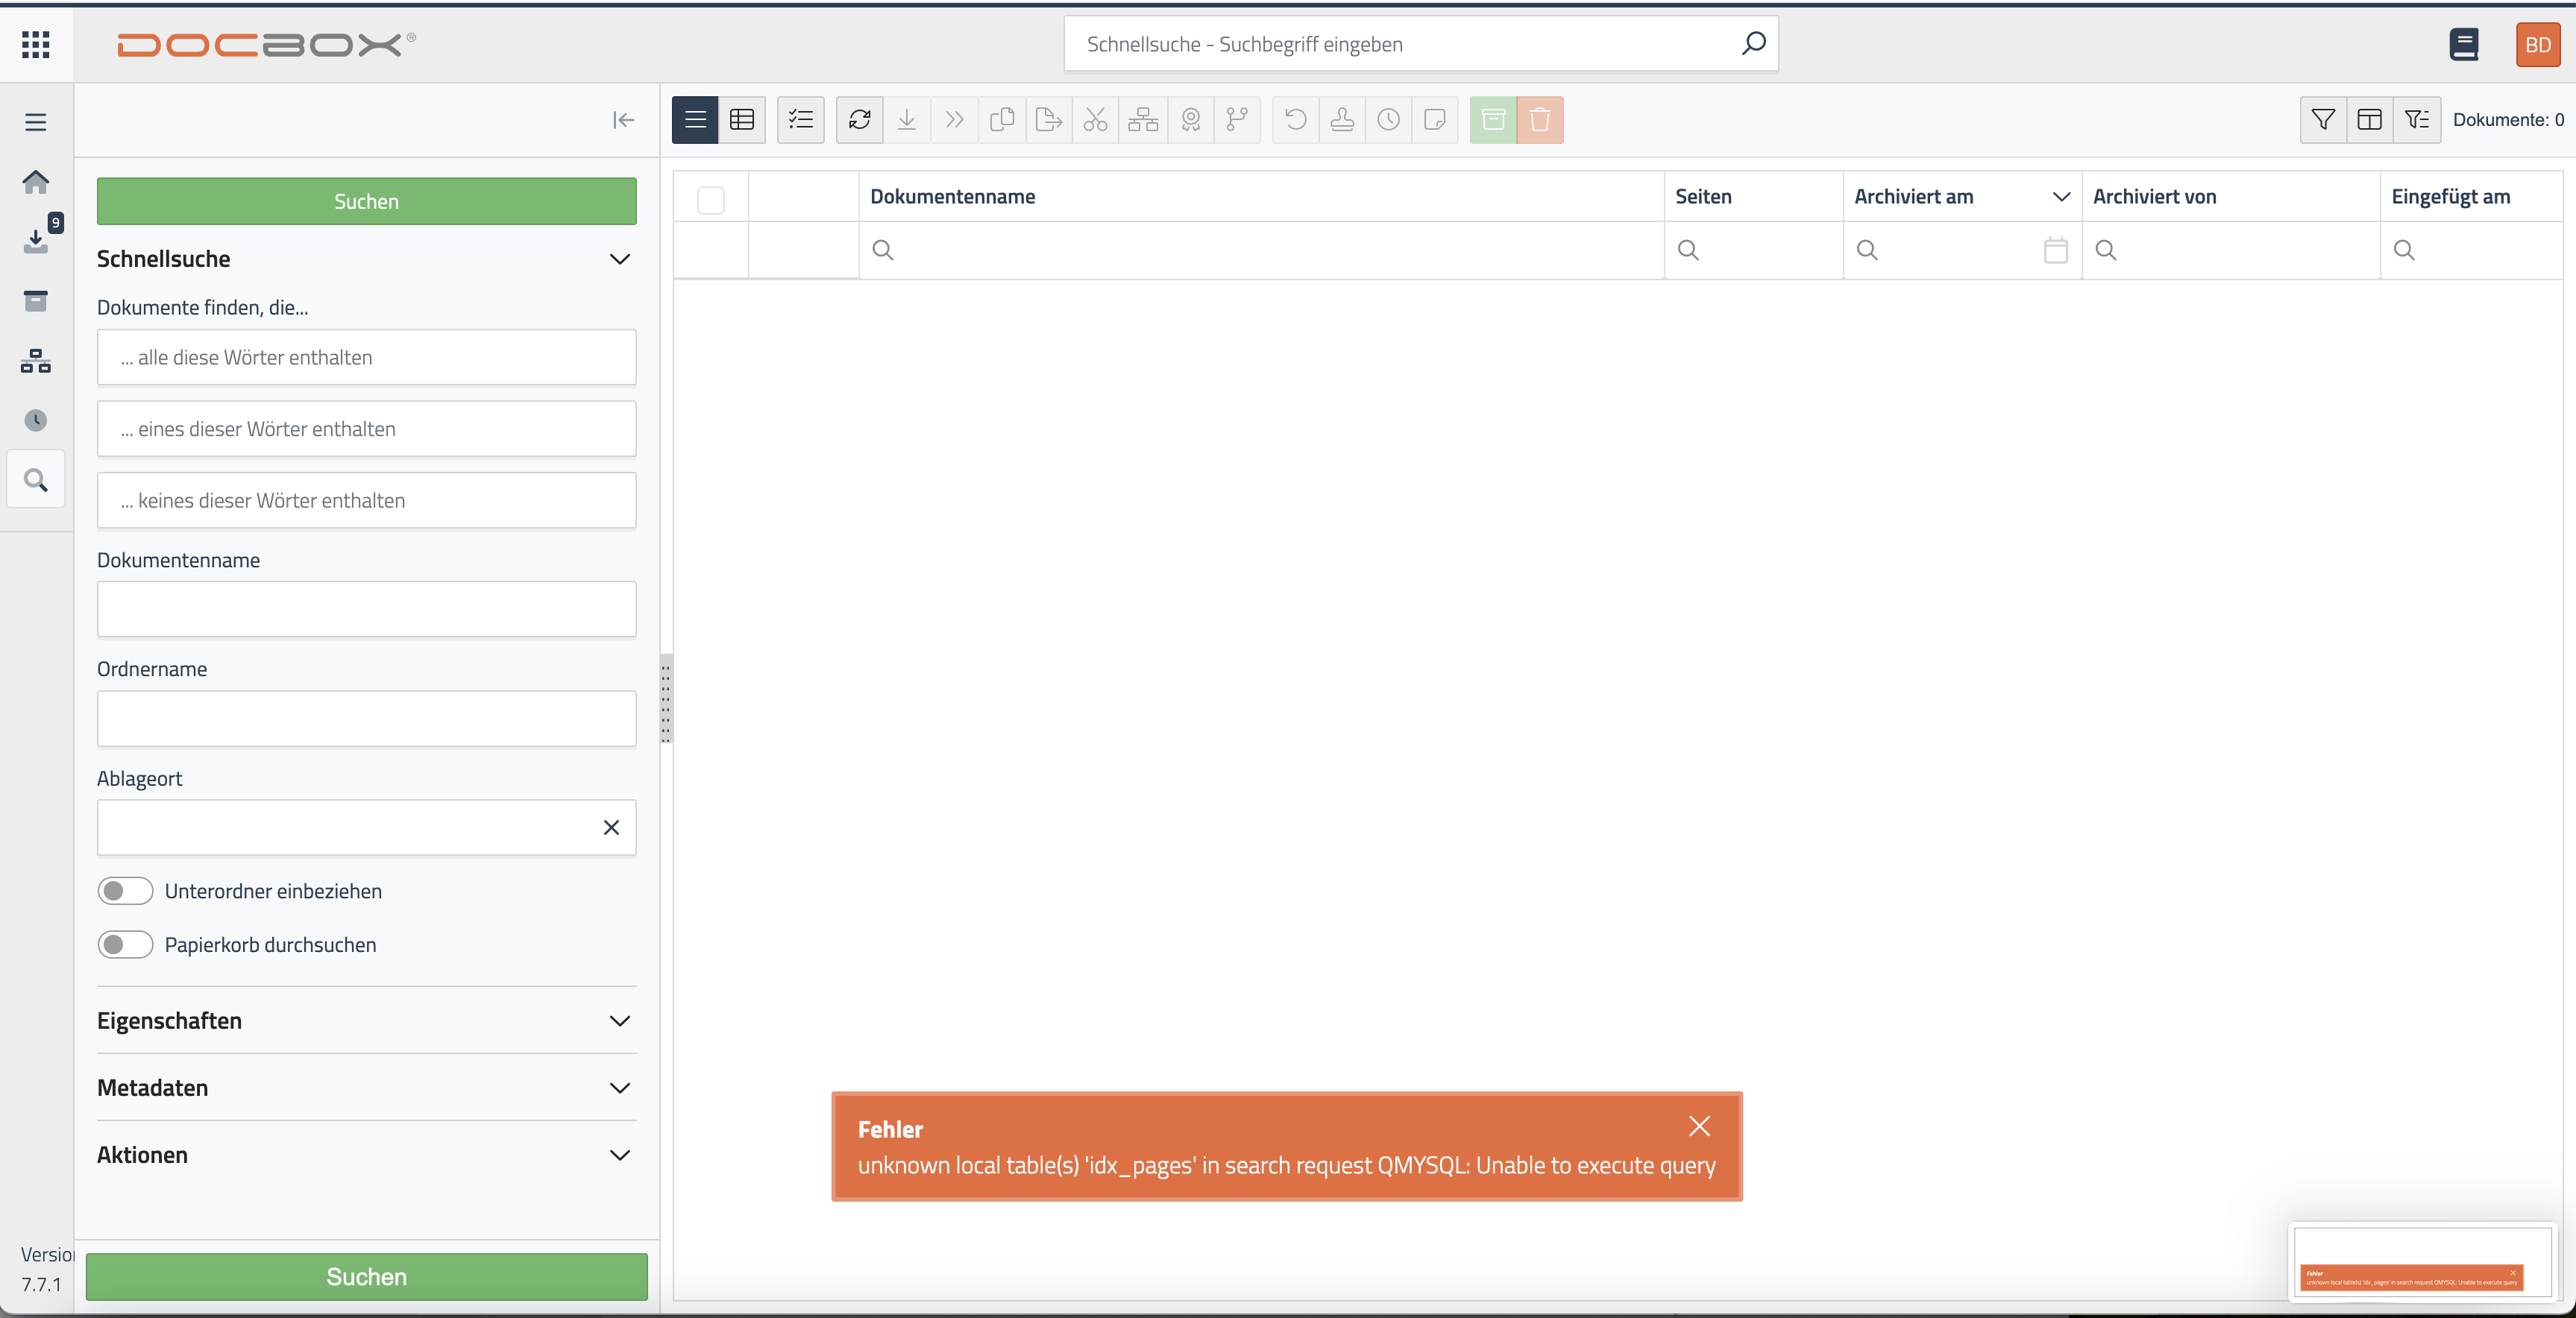2576x1318 pixels.
Task: Open the Archiviert am calendar picker
Action: coord(2056,250)
